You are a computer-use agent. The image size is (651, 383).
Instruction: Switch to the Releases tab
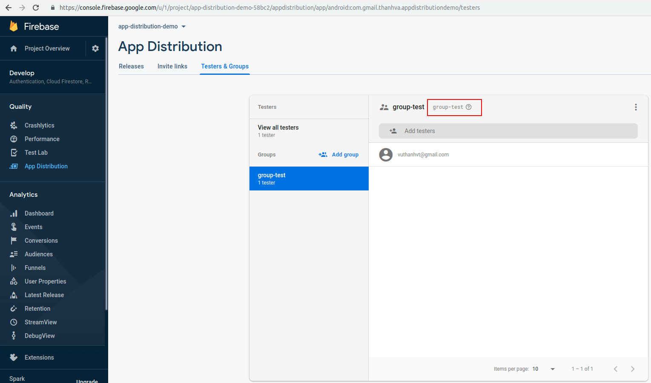click(131, 66)
